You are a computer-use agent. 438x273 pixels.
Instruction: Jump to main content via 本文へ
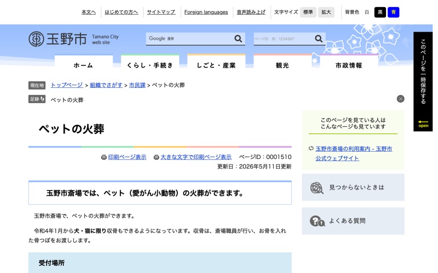point(89,12)
